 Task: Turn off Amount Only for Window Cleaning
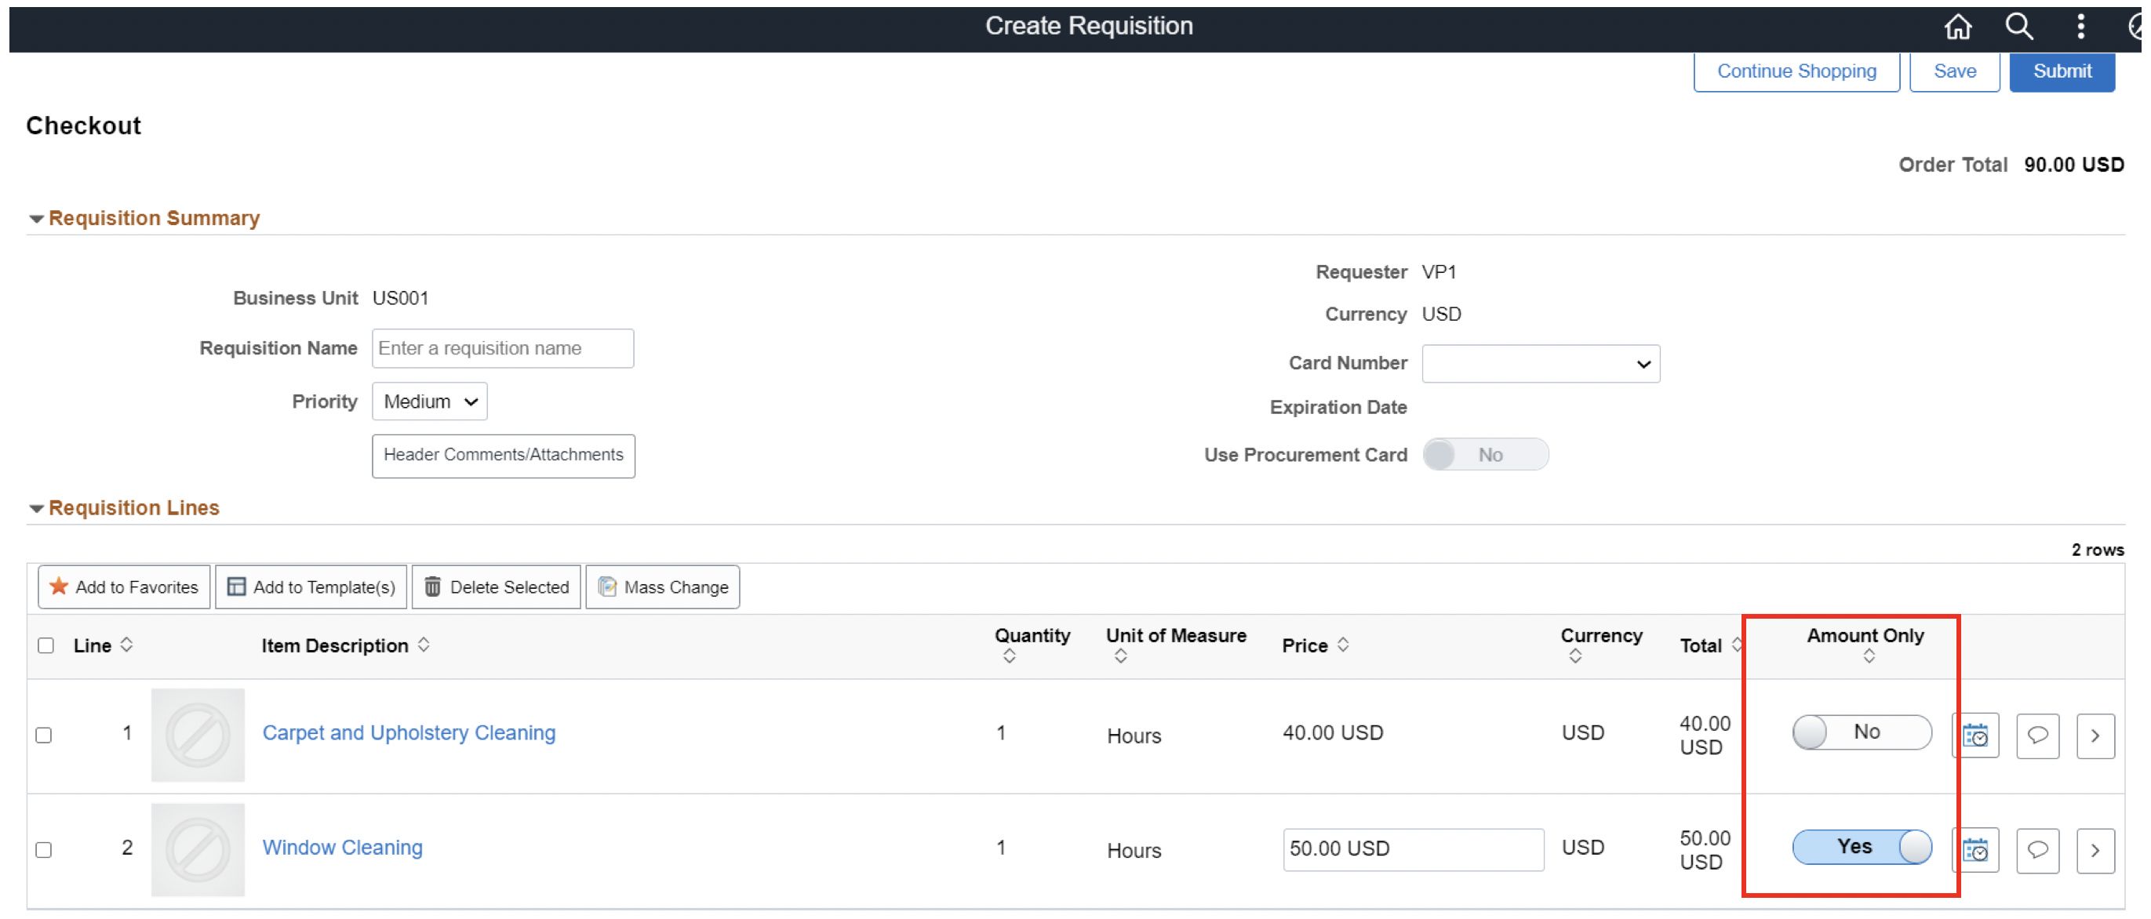point(1862,846)
